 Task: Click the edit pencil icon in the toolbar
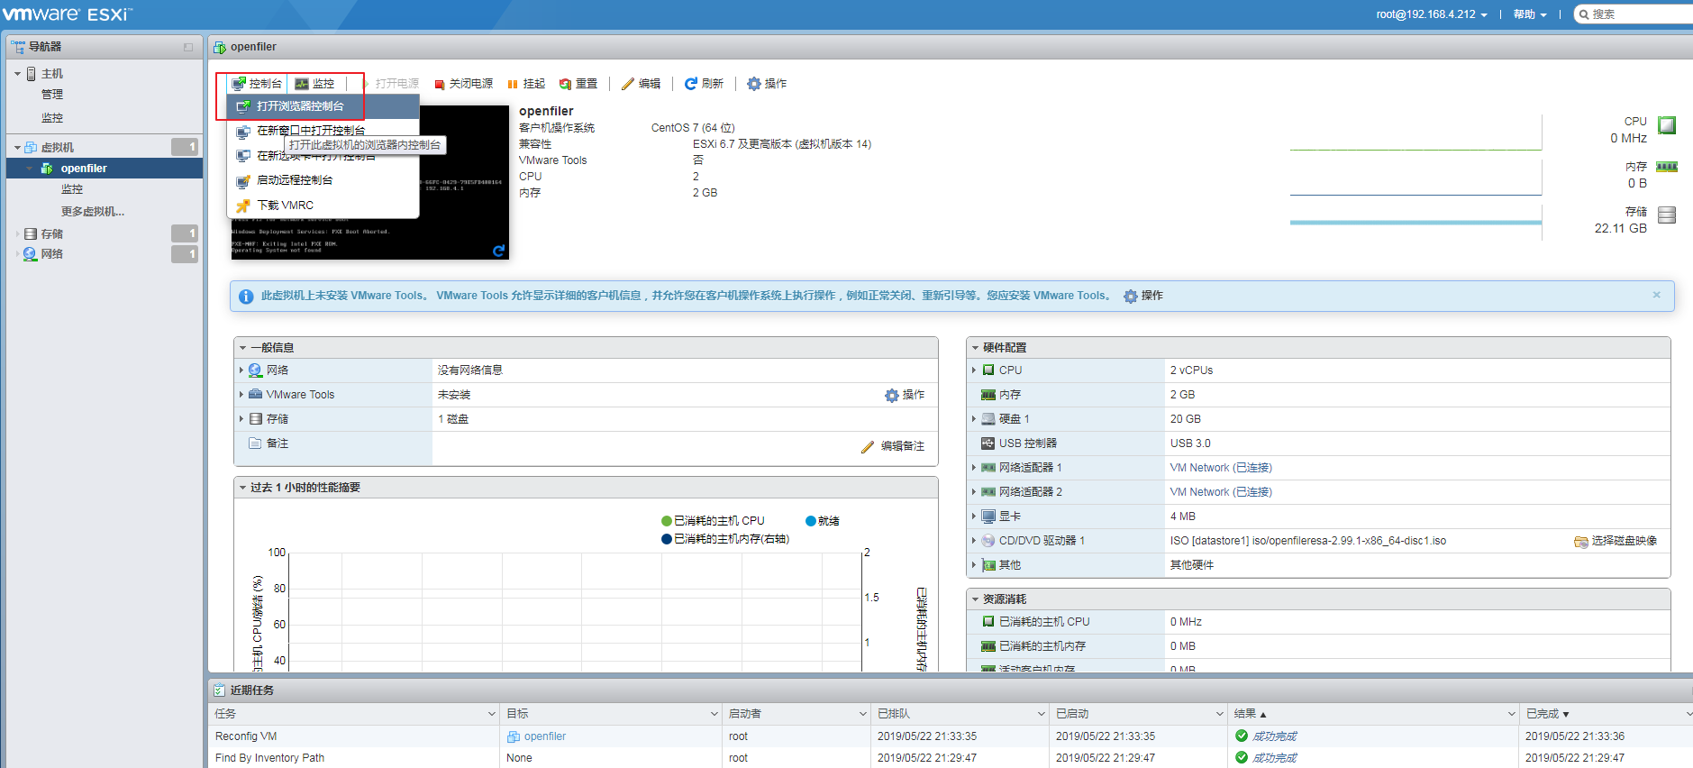point(628,84)
